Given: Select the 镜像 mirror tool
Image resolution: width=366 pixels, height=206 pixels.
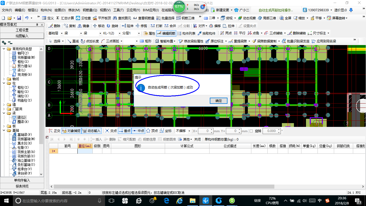Looking at the screenshot, I should 84,26.
